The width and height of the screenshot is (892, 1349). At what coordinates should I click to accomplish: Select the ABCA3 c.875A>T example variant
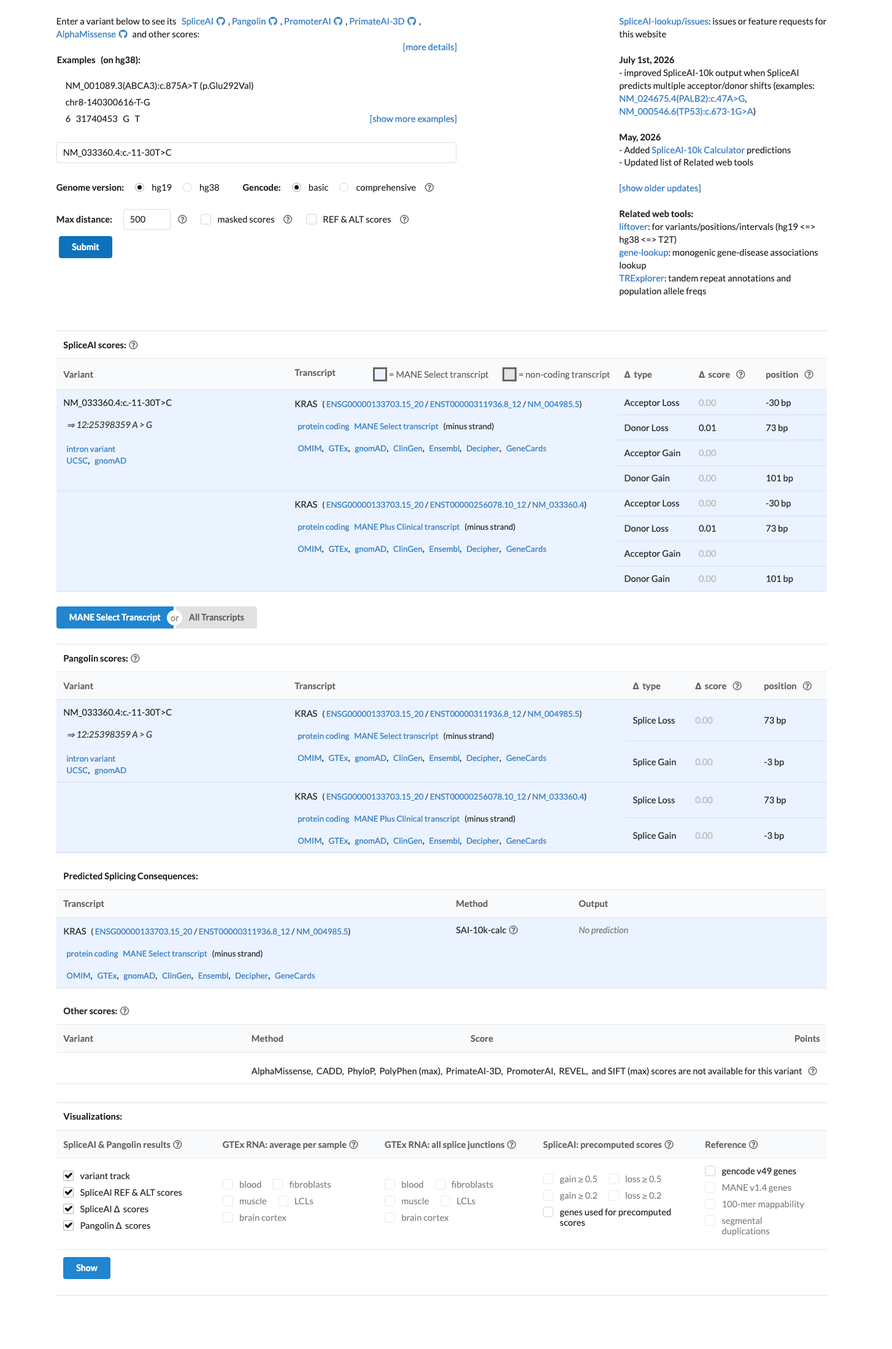pos(160,86)
